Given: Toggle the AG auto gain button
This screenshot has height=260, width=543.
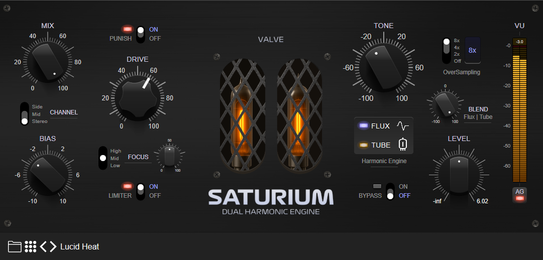Looking at the screenshot, I should pos(520,194).
